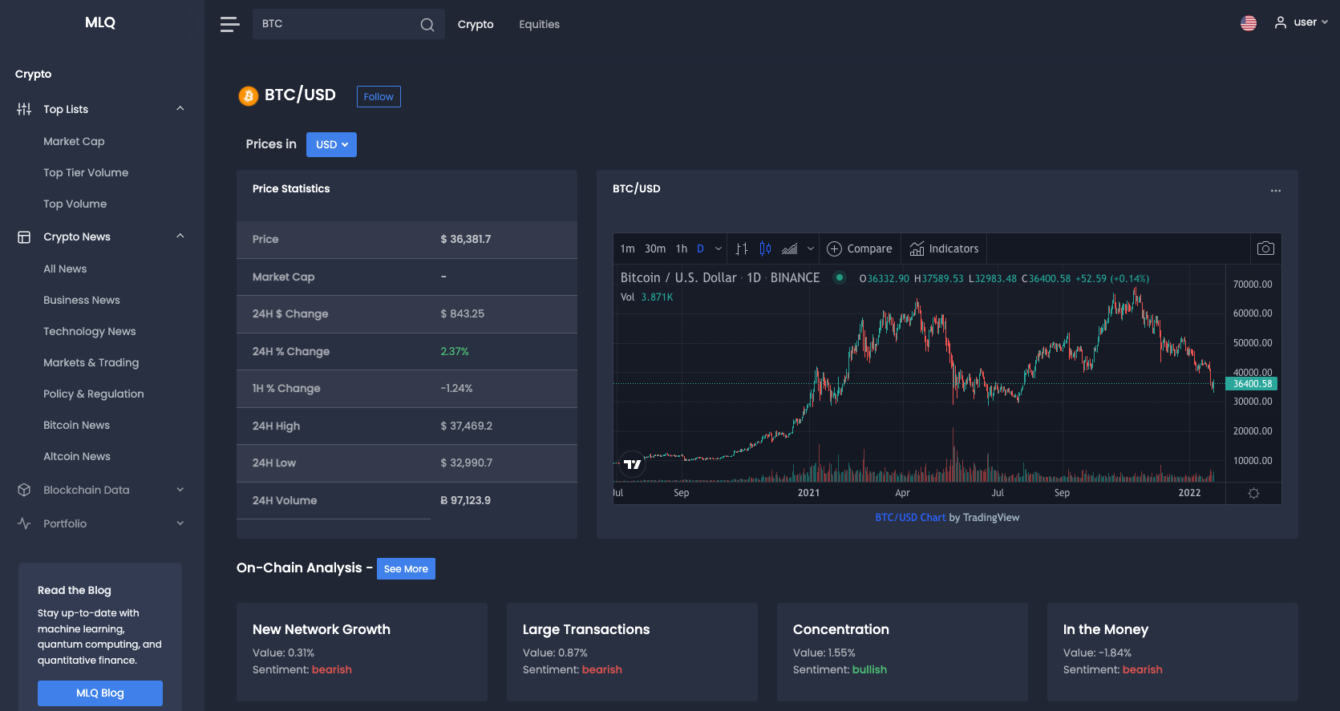The height and width of the screenshot is (711, 1340).
Task: Expand the Blockchain Data section
Action: (180, 490)
